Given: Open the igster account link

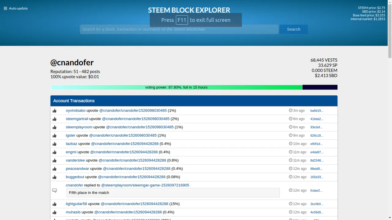Looking at the screenshot, I should point(70,135).
